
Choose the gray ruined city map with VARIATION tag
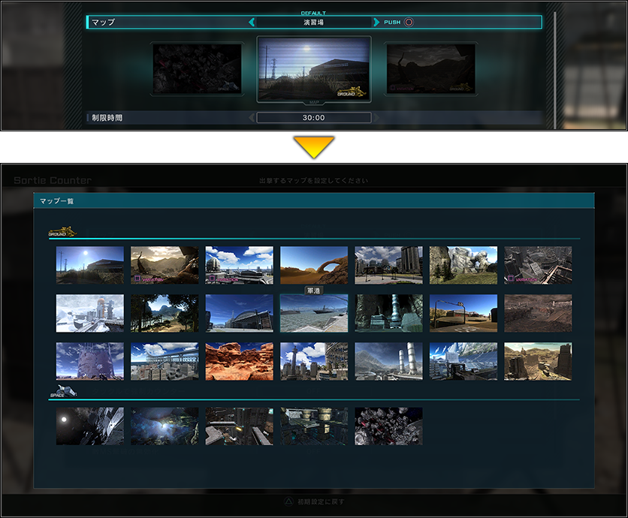coord(538,265)
